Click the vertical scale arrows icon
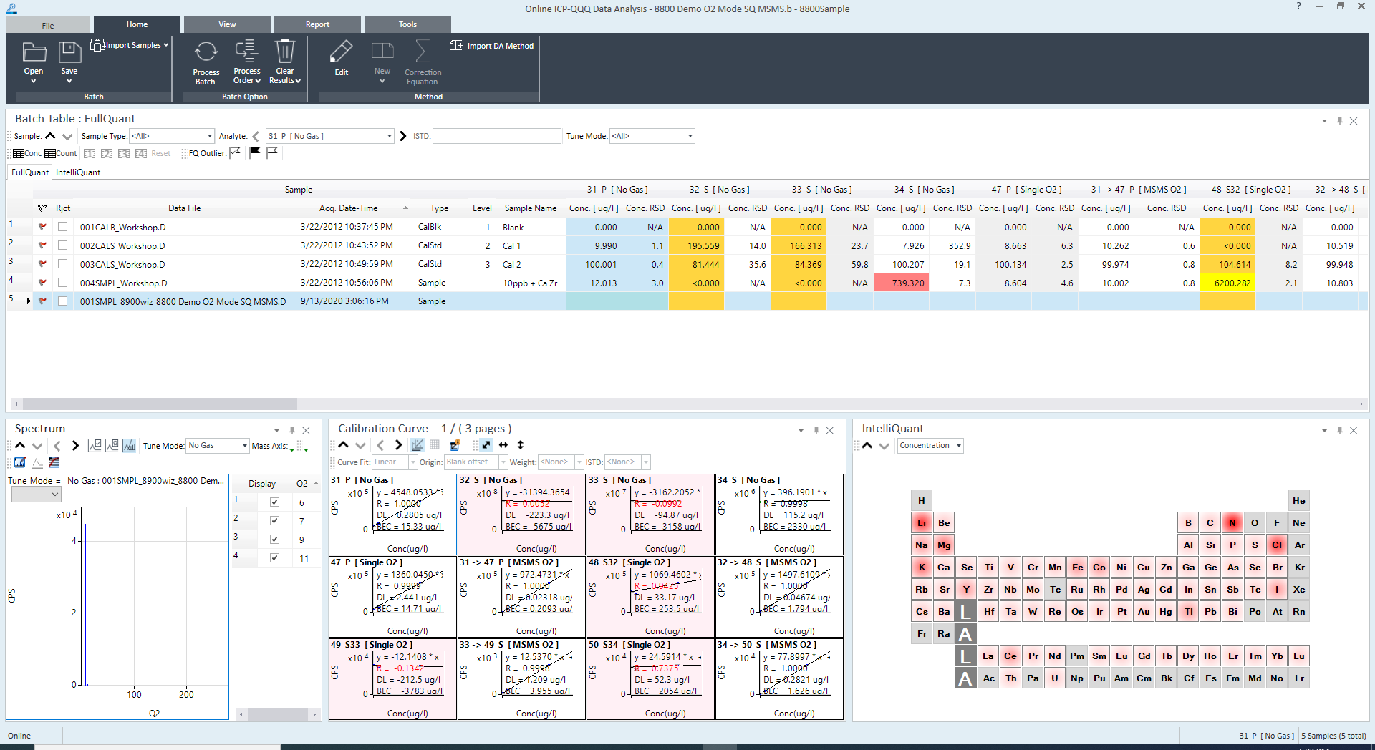This screenshot has height=750, width=1375. point(521,445)
